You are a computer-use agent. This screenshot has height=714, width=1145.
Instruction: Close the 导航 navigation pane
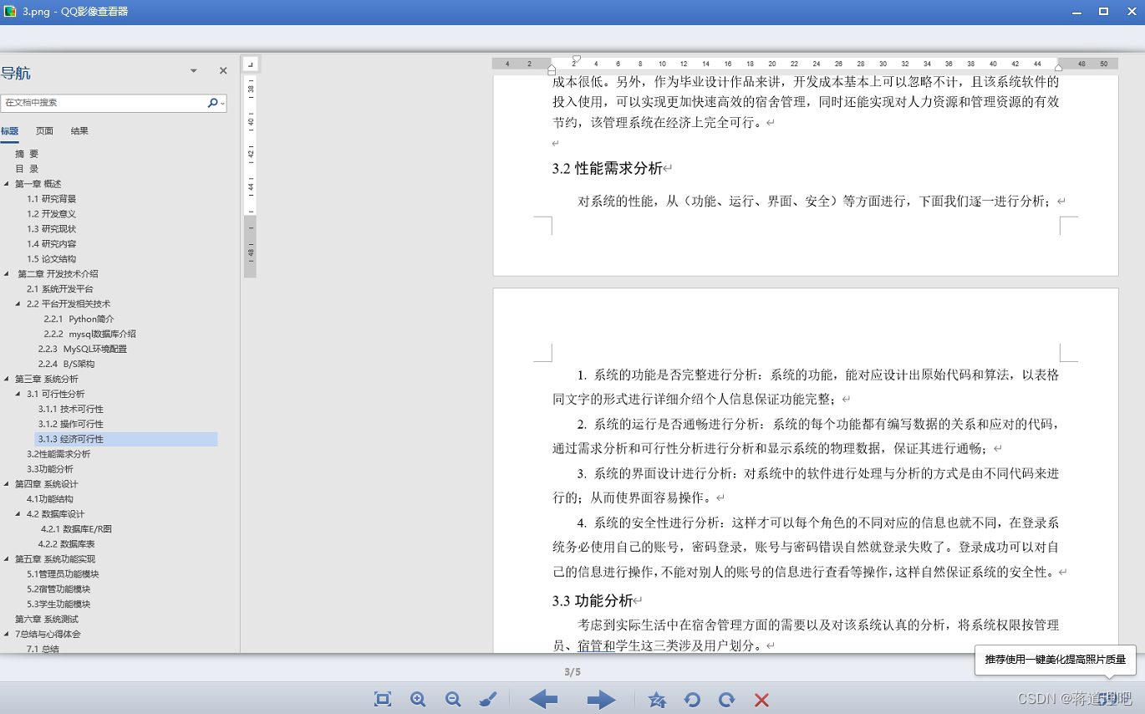pyautogui.click(x=223, y=71)
